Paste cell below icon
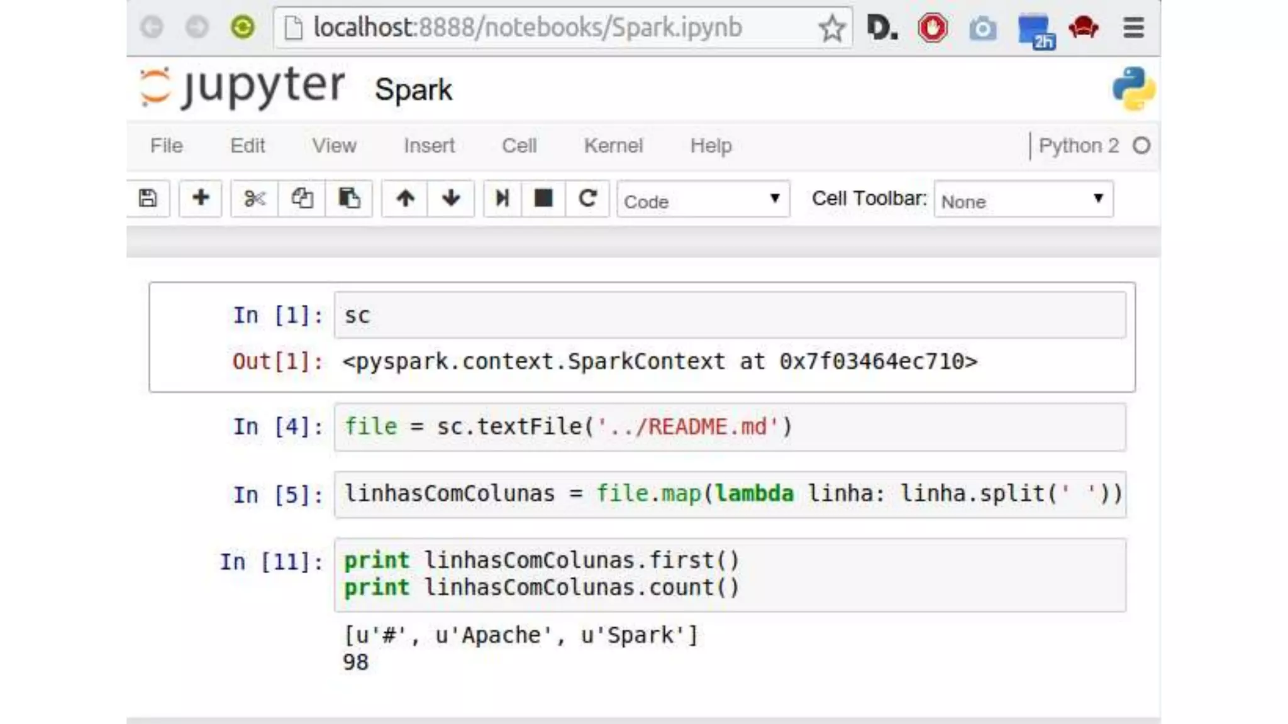Viewport: 1288px width, 724px height. 349,199
